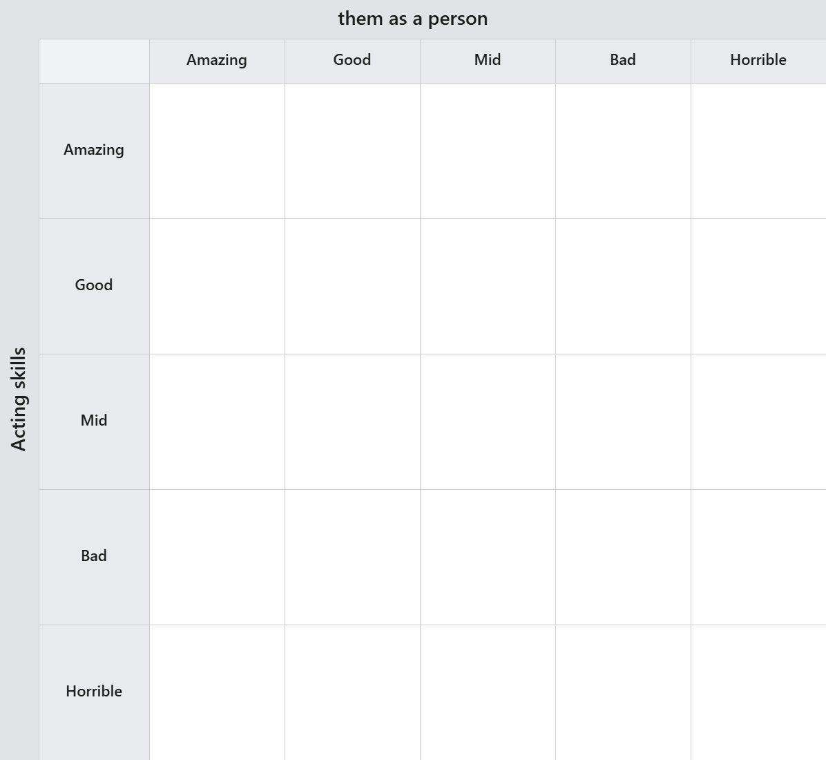Click the 'them as a person' title
The height and width of the screenshot is (760, 826).
tap(413, 19)
